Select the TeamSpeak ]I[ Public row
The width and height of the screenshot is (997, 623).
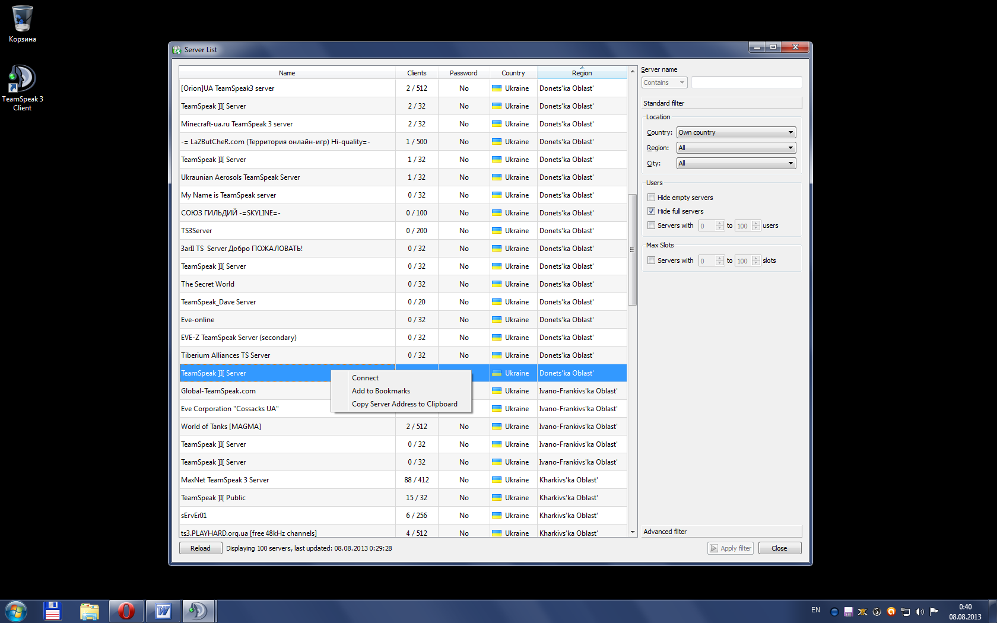click(x=403, y=498)
